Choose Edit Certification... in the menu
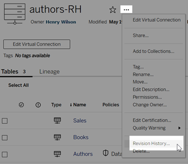Screen dimensions: 188x164 pos(152,120)
